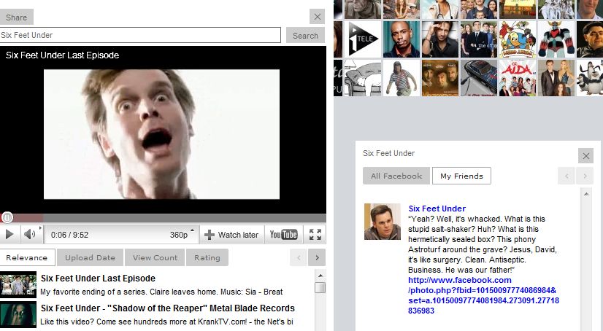Click the video progress slider handle

(7, 217)
